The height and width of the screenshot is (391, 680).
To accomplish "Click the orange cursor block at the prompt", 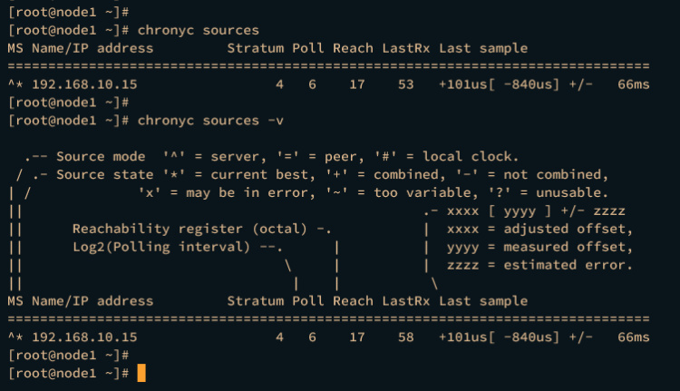I will 141,373.
